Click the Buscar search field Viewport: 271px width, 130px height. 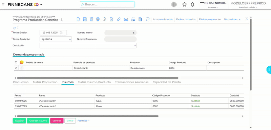[107, 4]
